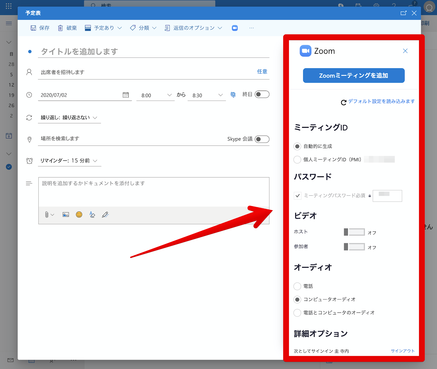Open the start time 8:00 dropdown
The image size is (437, 369).
(x=155, y=95)
